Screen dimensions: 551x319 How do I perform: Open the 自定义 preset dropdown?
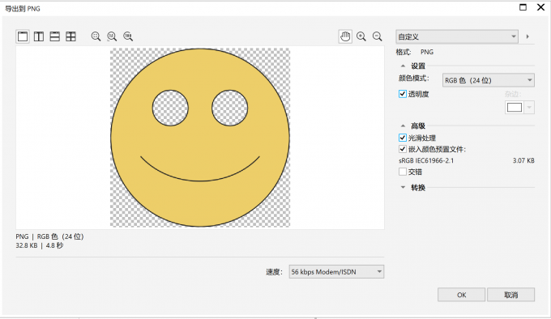(x=457, y=36)
